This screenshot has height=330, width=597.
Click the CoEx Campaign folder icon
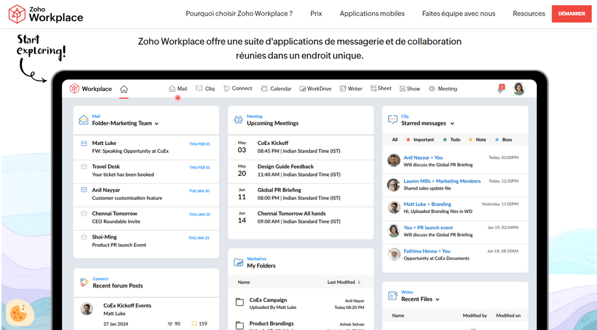[x=239, y=303]
